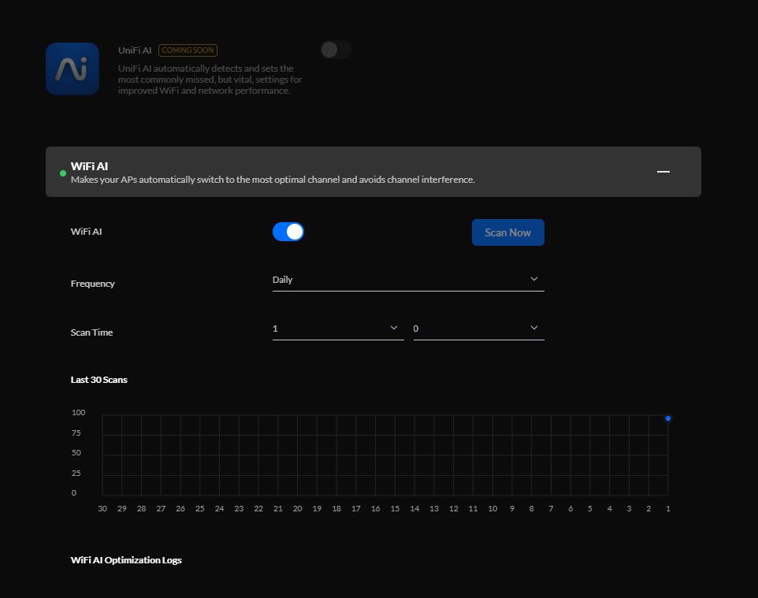Toggle the UniFi AI switch
The height and width of the screenshot is (598, 758).
coord(336,50)
